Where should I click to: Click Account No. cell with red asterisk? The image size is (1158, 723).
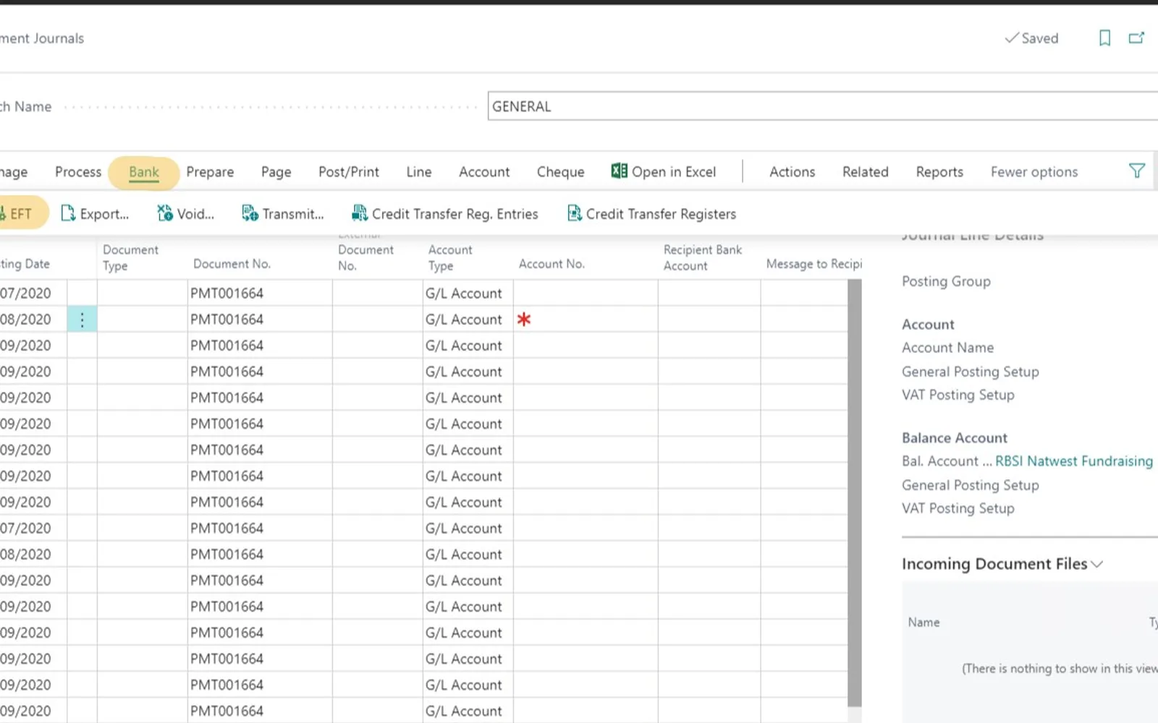click(586, 320)
